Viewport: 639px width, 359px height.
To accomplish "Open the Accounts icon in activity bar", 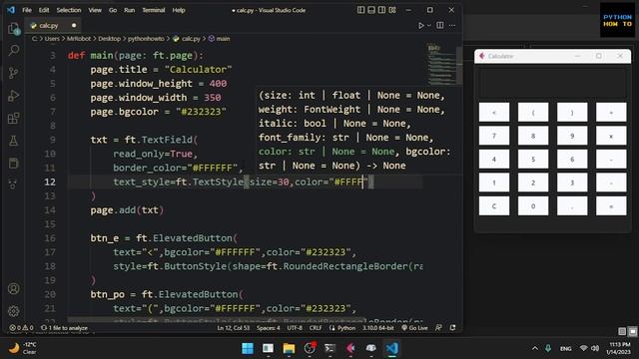I will point(13,288).
